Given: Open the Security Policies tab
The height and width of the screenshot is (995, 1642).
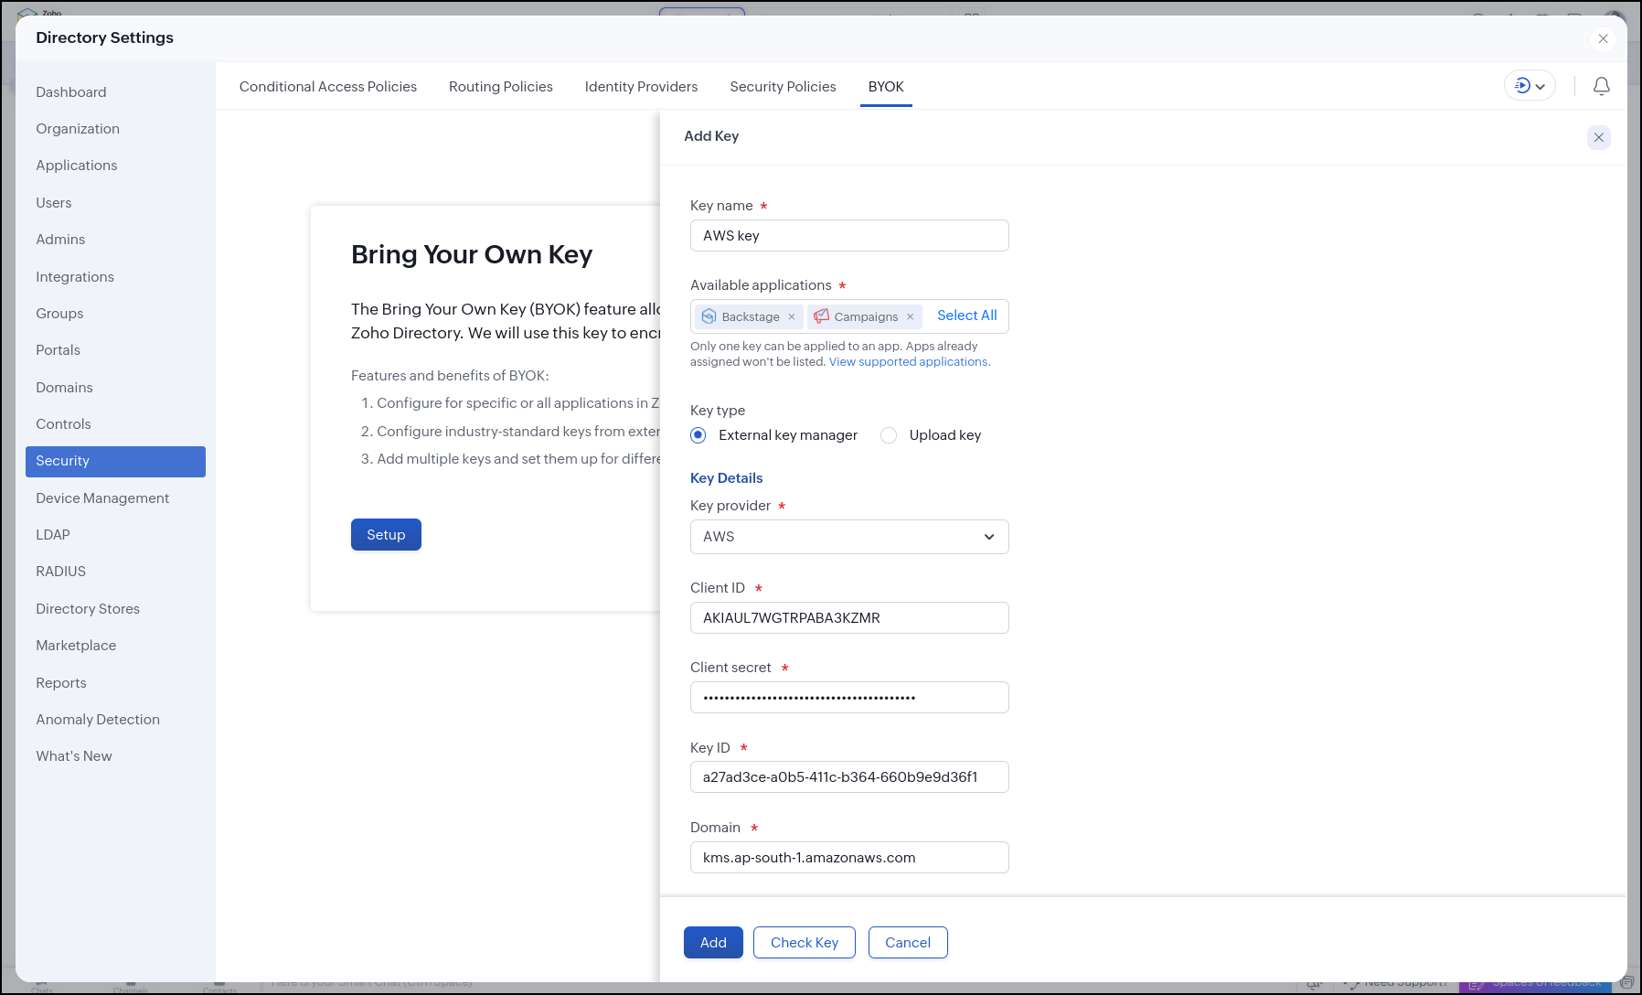Looking at the screenshot, I should [x=783, y=87].
